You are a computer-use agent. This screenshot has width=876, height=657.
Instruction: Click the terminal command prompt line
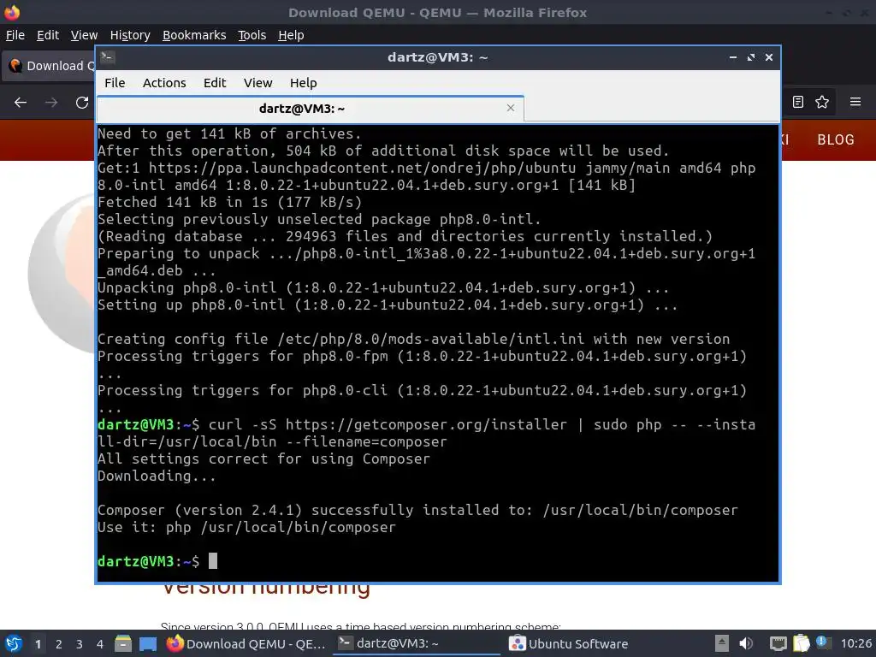point(157,561)
